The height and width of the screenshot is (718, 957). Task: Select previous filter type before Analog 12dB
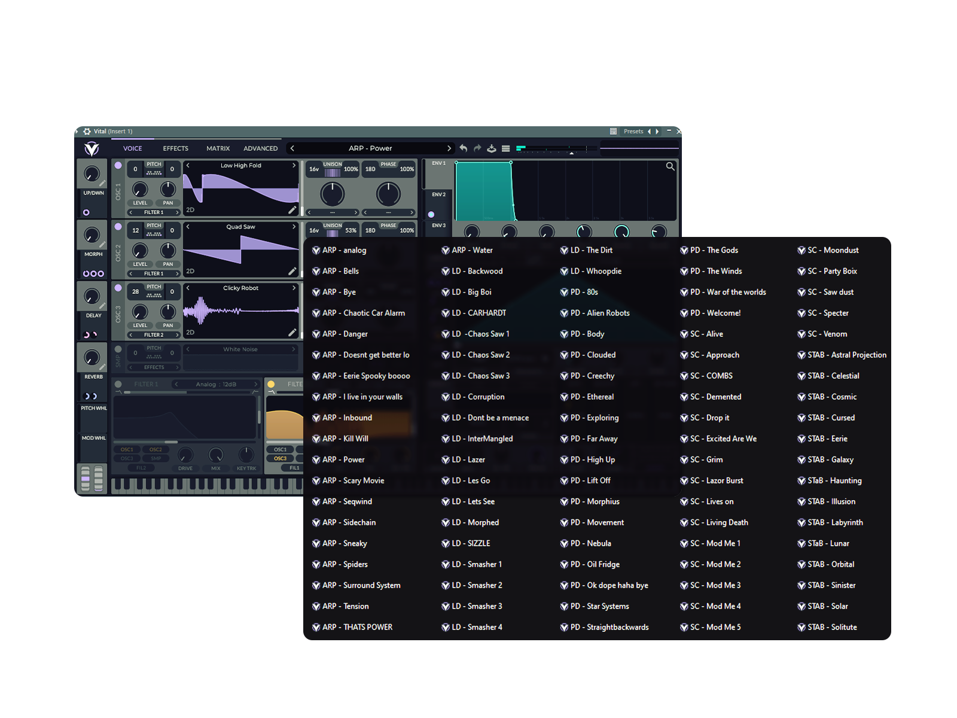(176, 384)
